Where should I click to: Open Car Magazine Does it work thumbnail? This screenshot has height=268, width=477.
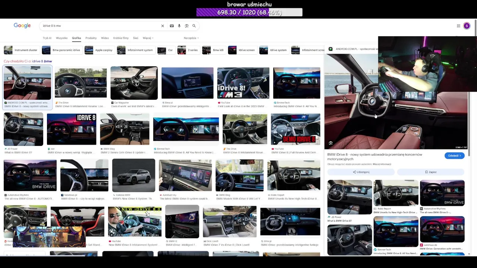click(x=134, y=83)
